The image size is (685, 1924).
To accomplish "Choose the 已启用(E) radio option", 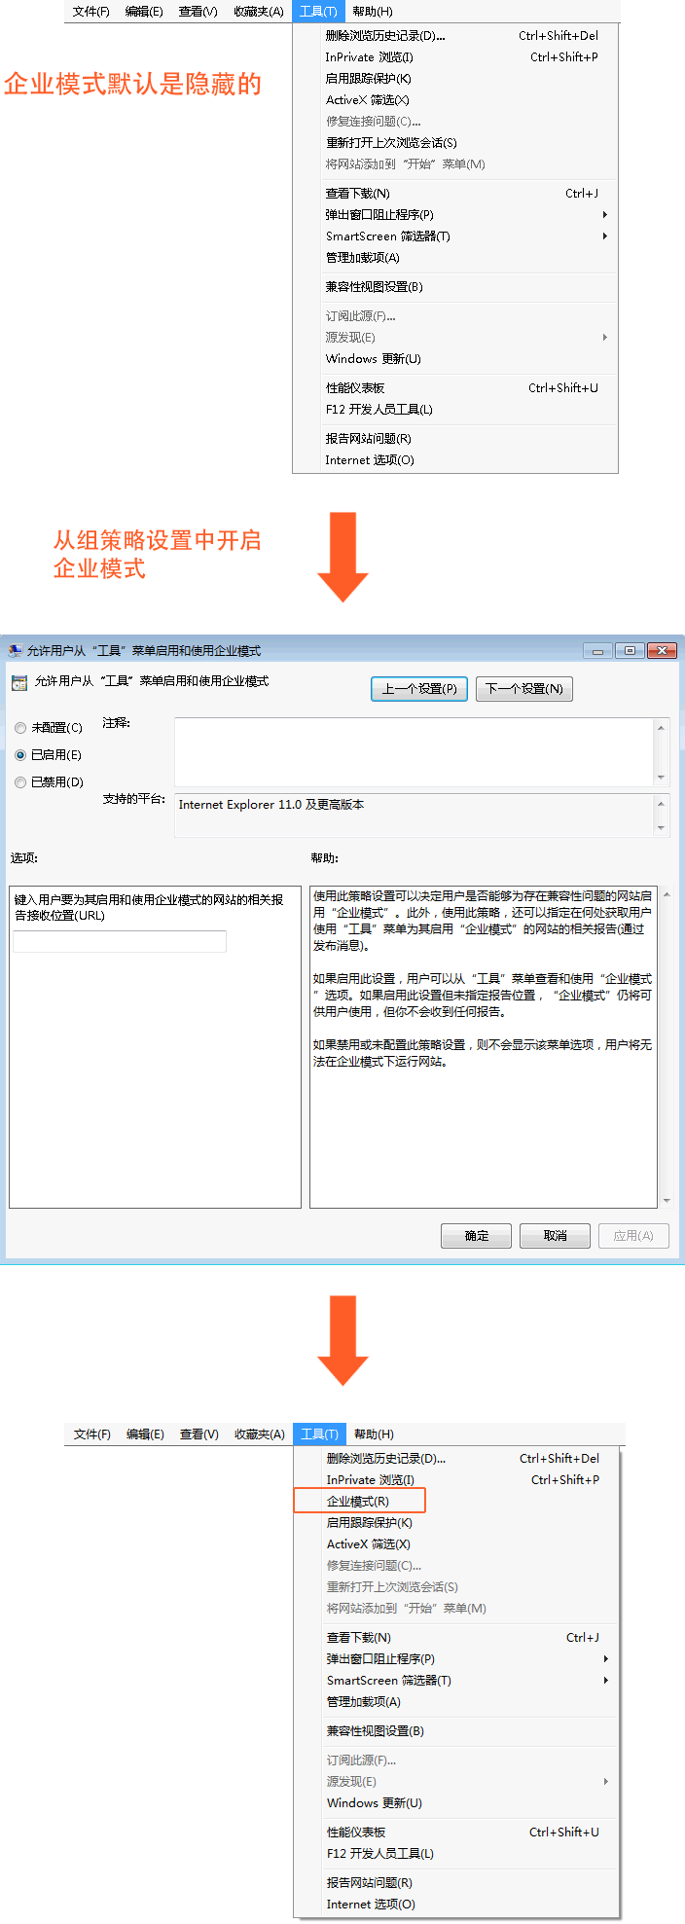I will click(x=20, y=755).
